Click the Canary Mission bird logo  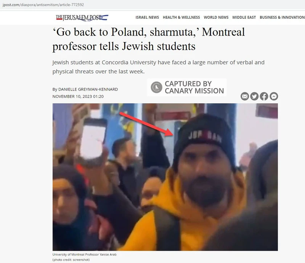click(x=156, y=87)
